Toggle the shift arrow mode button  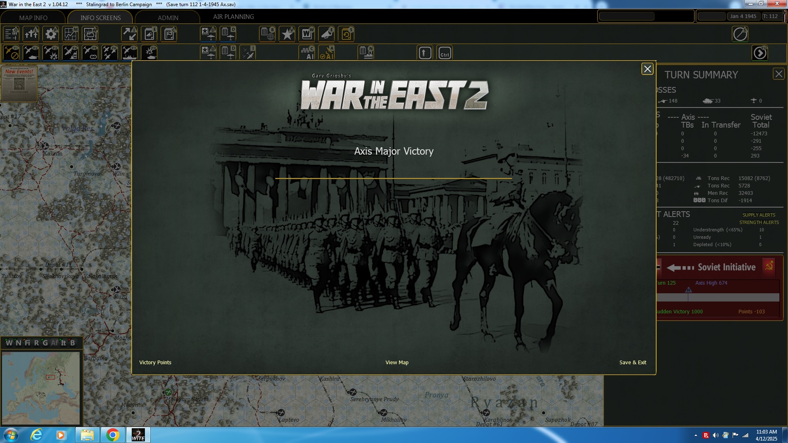click(425, 53)
